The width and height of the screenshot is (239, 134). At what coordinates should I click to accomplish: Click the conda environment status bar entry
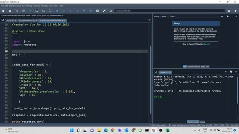[184, 125]
